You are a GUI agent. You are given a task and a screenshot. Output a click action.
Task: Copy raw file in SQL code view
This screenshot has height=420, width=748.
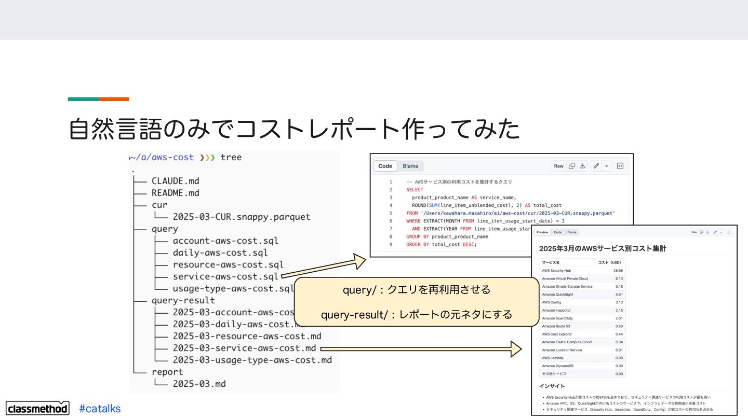tap(572, 166)
